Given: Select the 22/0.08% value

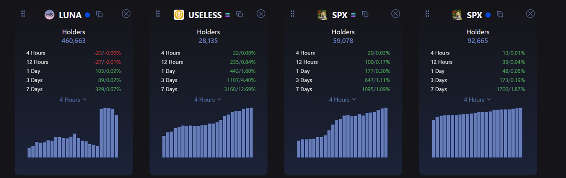Looking at the screenshot, I should pos(244,53).
